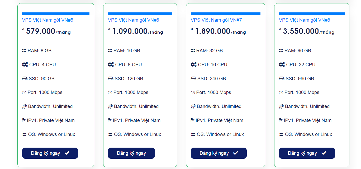Click the CPU gears icon in the VN#5 plan

(x=25, y=65)
